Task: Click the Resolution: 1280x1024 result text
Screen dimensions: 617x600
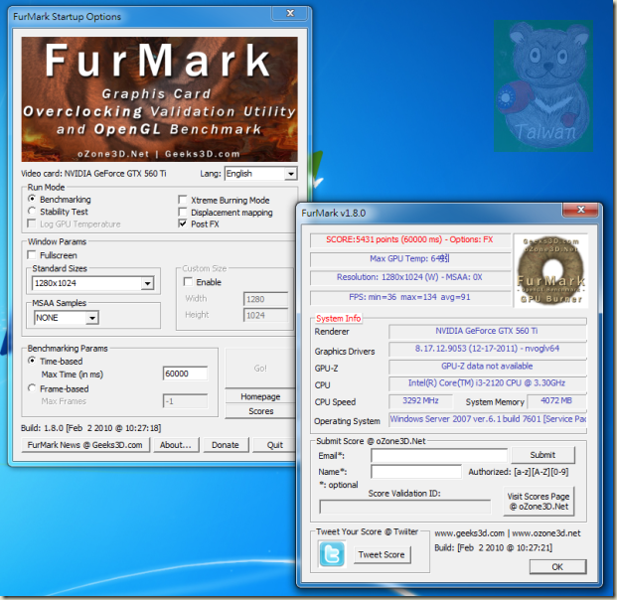Action: tap(409, 277)
